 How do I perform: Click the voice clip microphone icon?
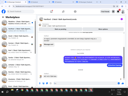[x=40, y=83]
